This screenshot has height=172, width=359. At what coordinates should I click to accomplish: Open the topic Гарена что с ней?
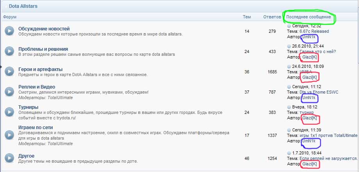pos(318,51)
